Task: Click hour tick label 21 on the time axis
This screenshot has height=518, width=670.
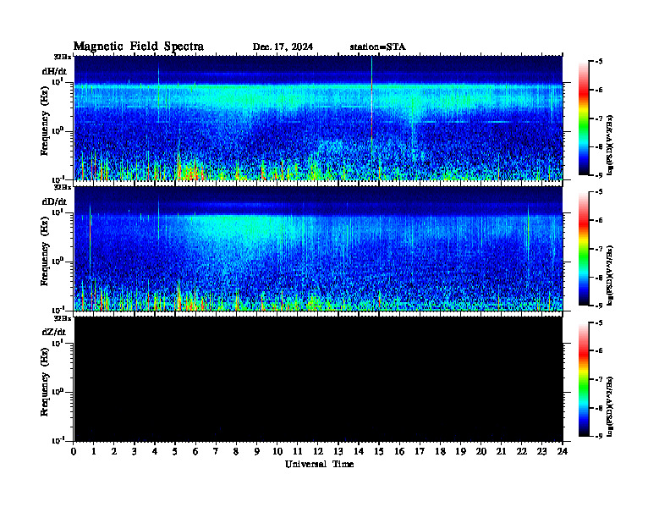Action: 501,452
